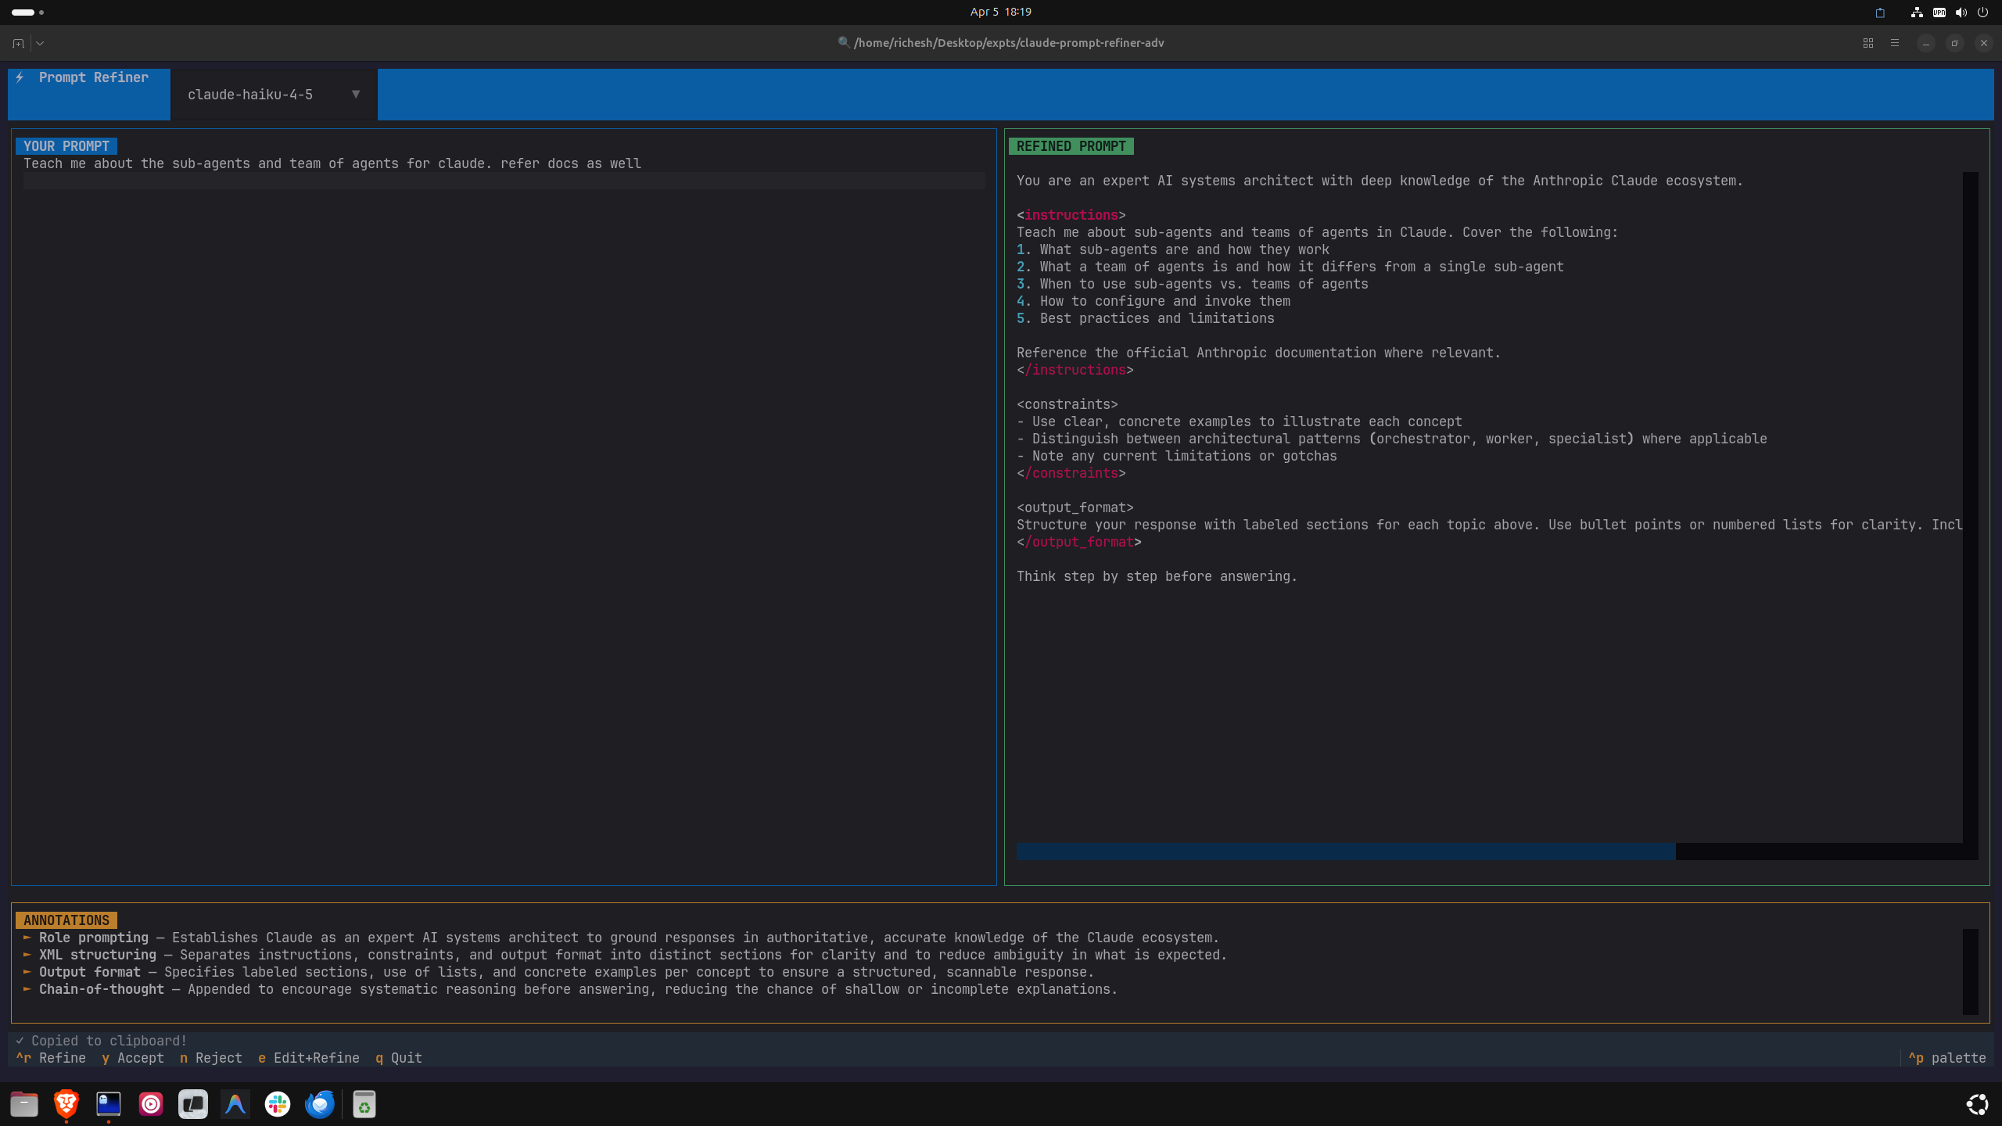The image size is (2002, 1126).
Task: Open the claude-haiku-4-5 model dropdown
Action: tap(274, 95)
